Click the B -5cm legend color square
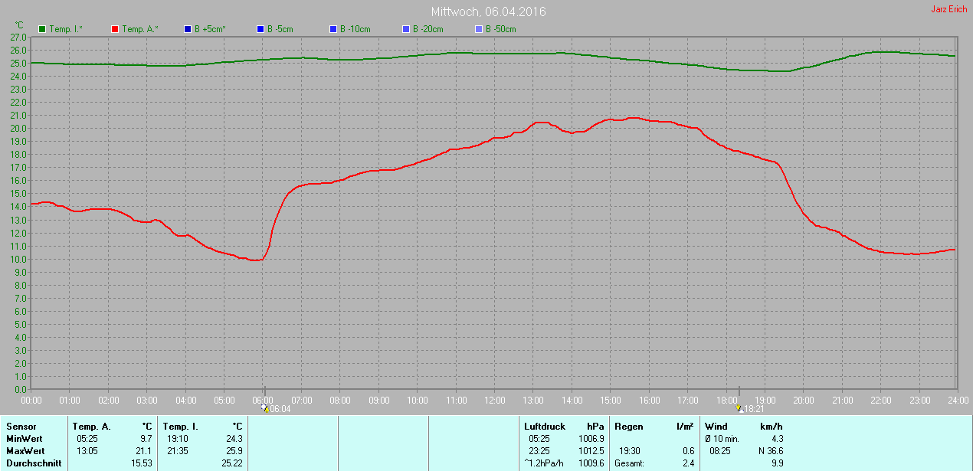This screenshot has height=471, width=973. (260, 29)
